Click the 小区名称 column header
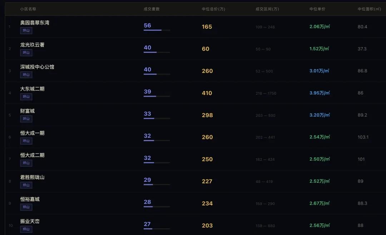 click(28, 9)
